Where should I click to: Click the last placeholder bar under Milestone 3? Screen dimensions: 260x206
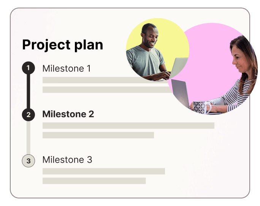point(94,181)
